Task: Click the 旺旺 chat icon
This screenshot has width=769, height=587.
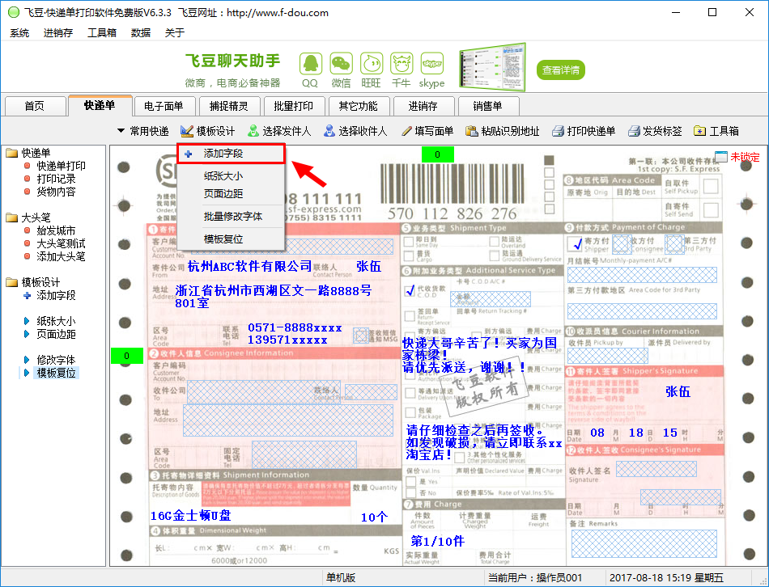Action: click(x=372, y=64)
